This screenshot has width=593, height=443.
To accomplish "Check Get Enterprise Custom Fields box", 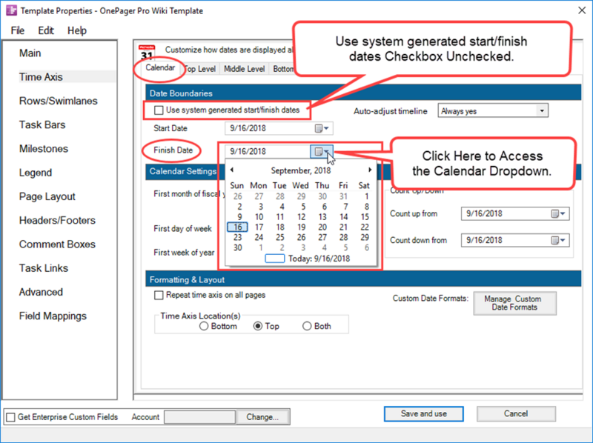I will [x=10, y=417].
